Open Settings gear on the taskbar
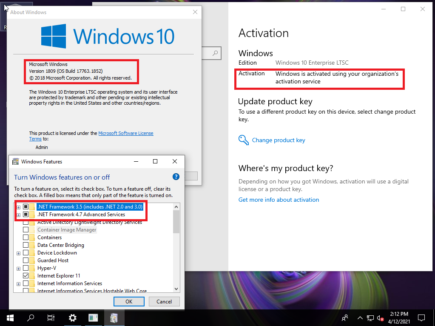This screenshot has height=326, width=435. click(x=72, y=317)
